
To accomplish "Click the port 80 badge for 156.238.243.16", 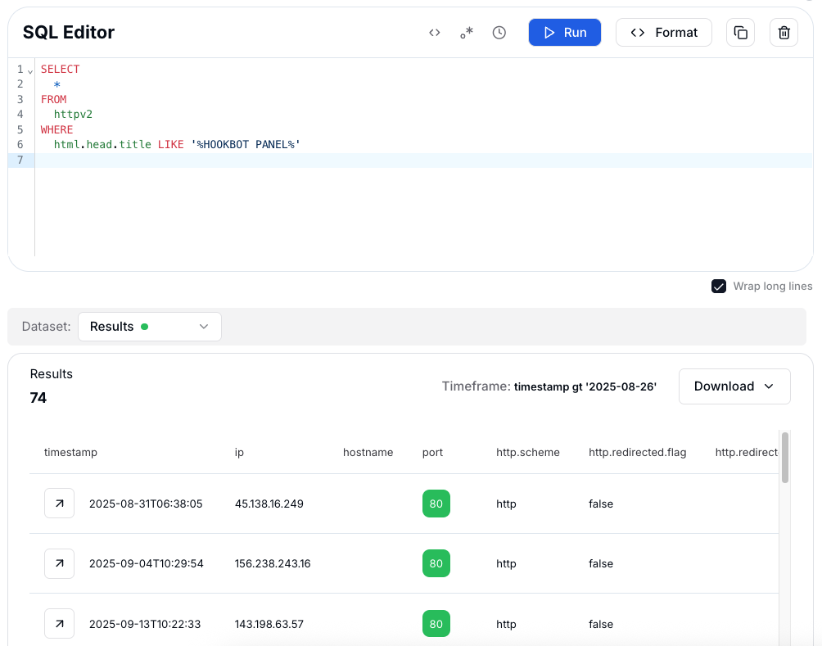I will coord(436,563).
